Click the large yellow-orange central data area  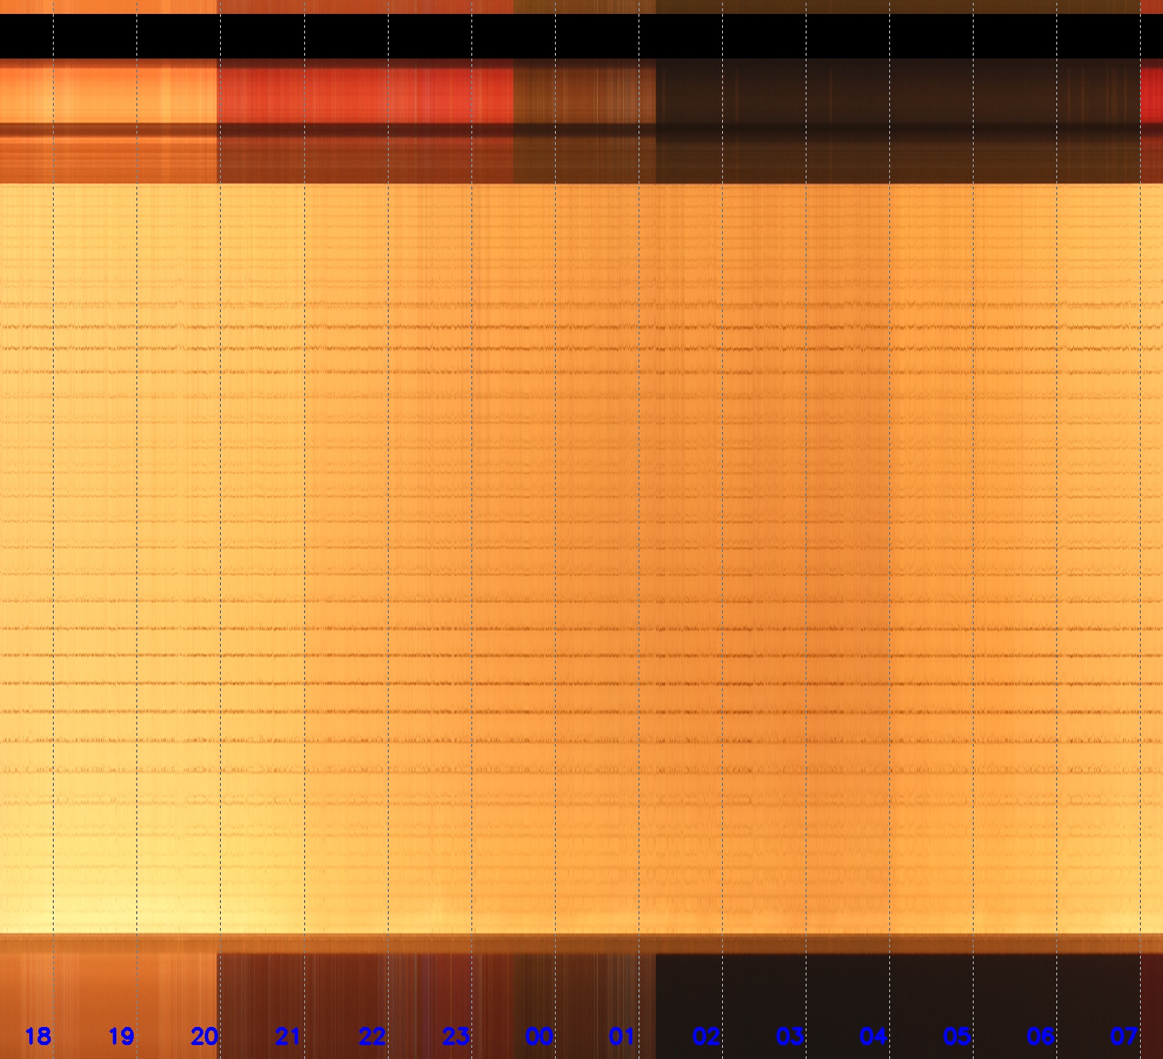tap(581, 557)
